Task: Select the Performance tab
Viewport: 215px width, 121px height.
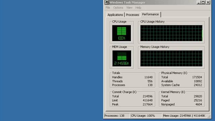Action: [150, 14]
